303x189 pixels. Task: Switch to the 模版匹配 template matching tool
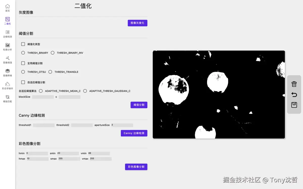(x=7, y=98)
